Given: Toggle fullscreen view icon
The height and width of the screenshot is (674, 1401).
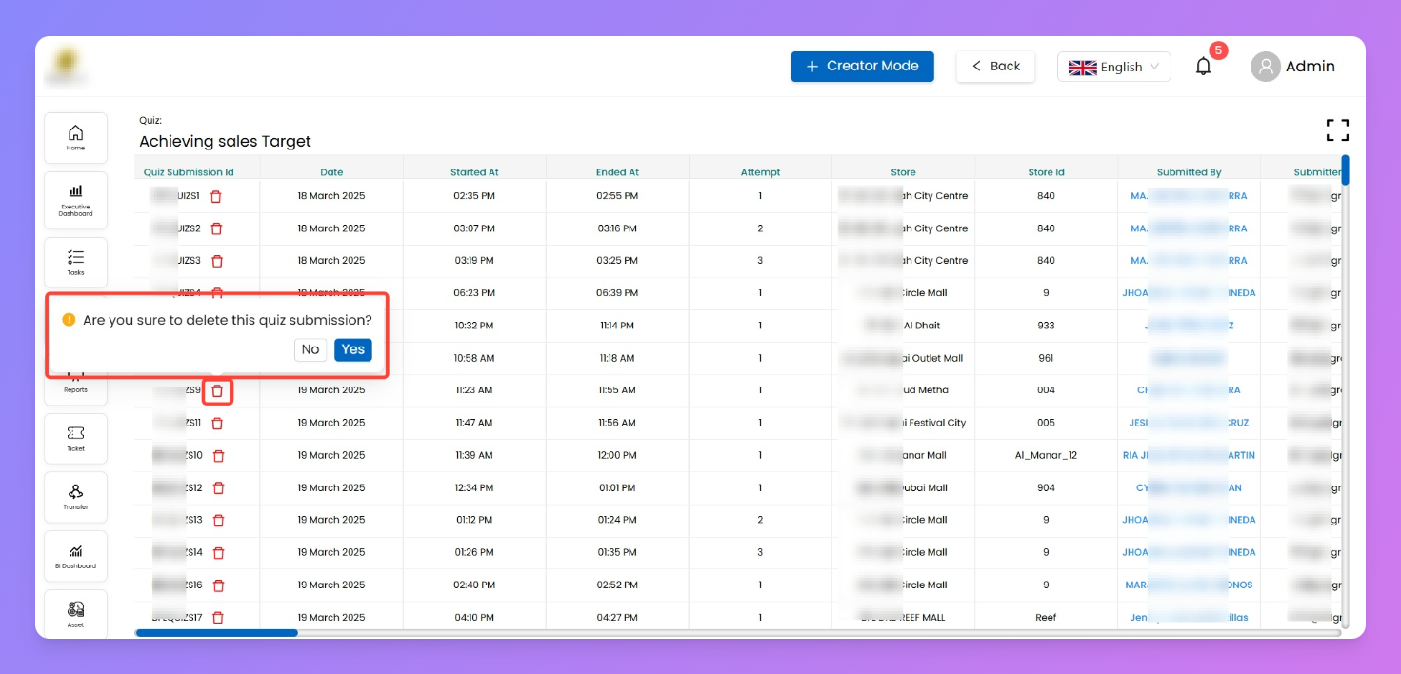Looking at the screenshot, I should point(1337,130).
